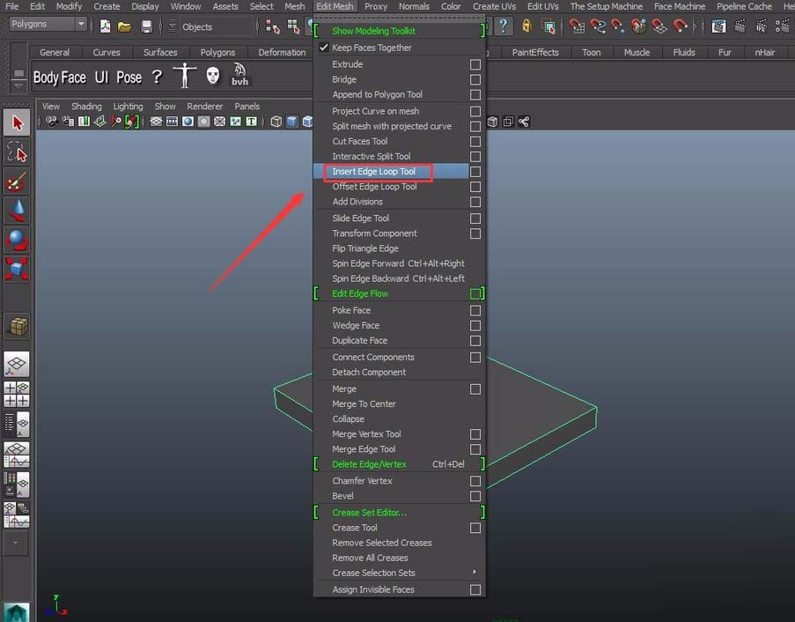795x622 pixels.
Task: Click the Save Scene disk icon
Action: 146,26
